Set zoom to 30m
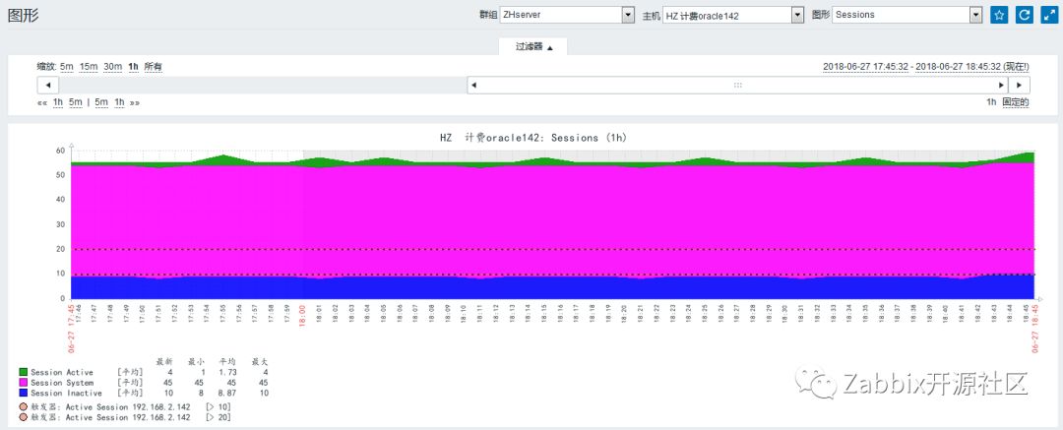The width and height of the screenshot is (1063, 430). point(112,67)
